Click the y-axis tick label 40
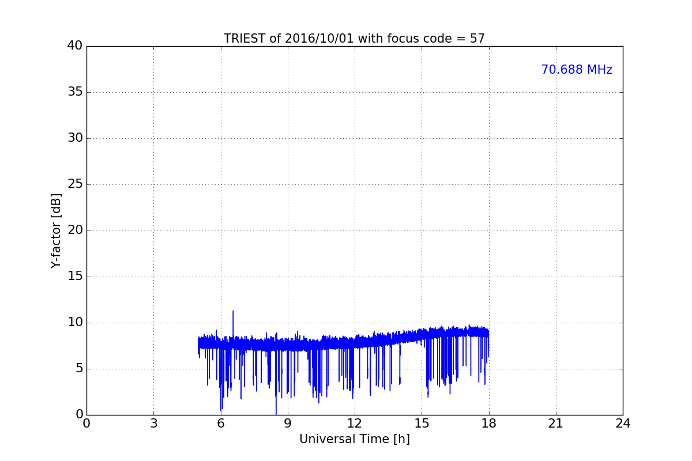This screenshot has width=692, height=461. pos(75,46)
